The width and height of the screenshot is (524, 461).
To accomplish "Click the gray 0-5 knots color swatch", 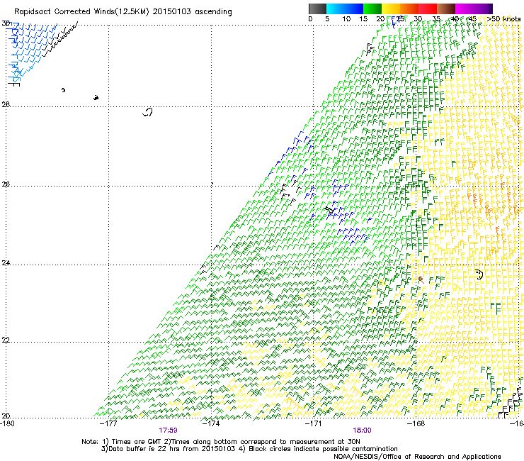I will [x=317, y=9].
